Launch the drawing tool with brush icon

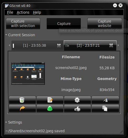tap(105, 100)
